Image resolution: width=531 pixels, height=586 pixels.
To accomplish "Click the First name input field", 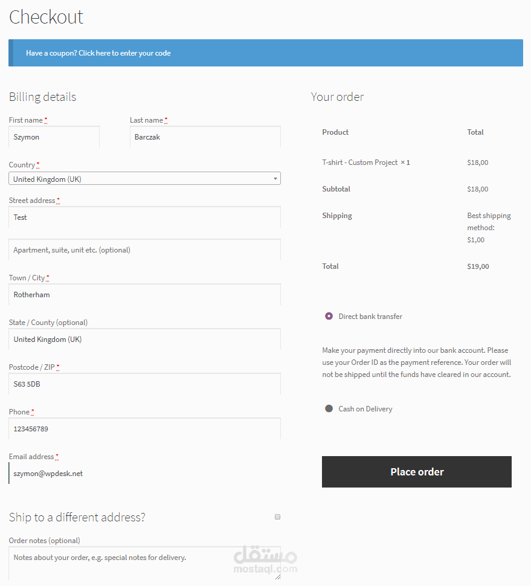I will [54, 137].
